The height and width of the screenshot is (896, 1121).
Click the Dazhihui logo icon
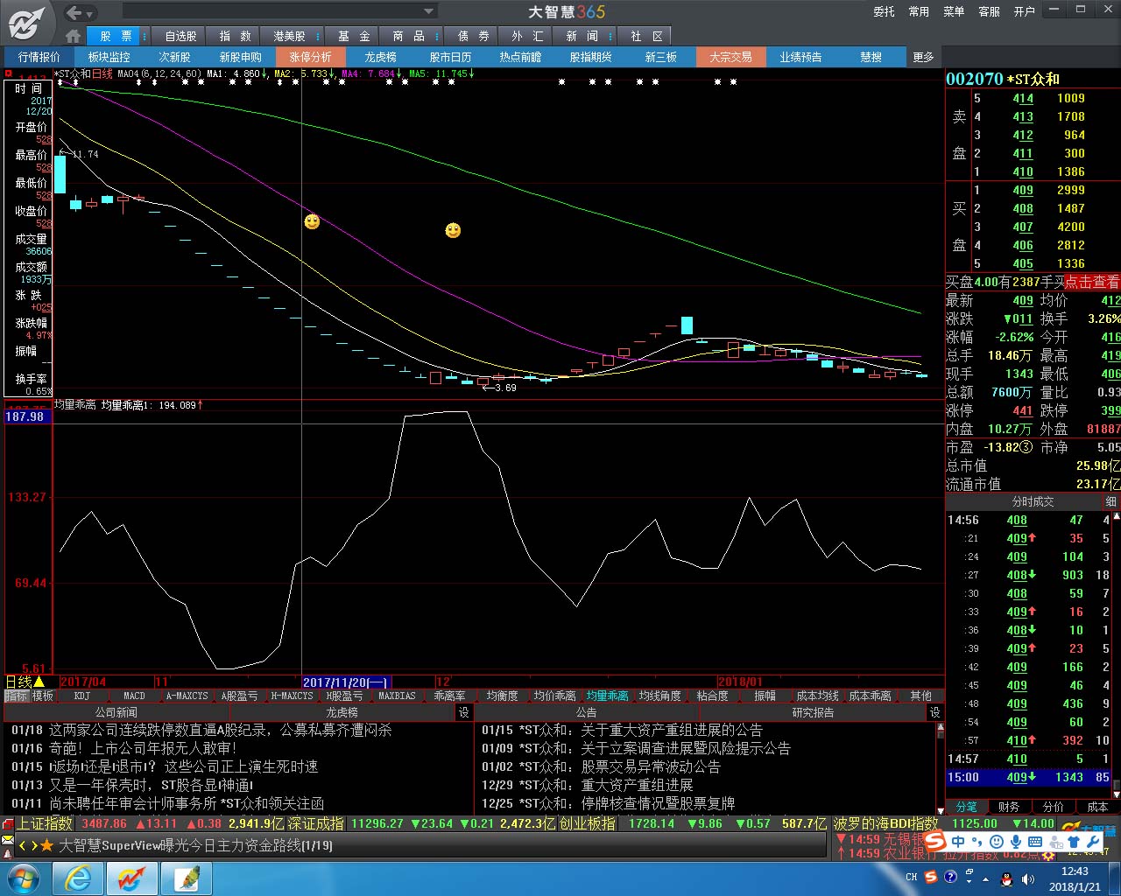pos(26,23)
